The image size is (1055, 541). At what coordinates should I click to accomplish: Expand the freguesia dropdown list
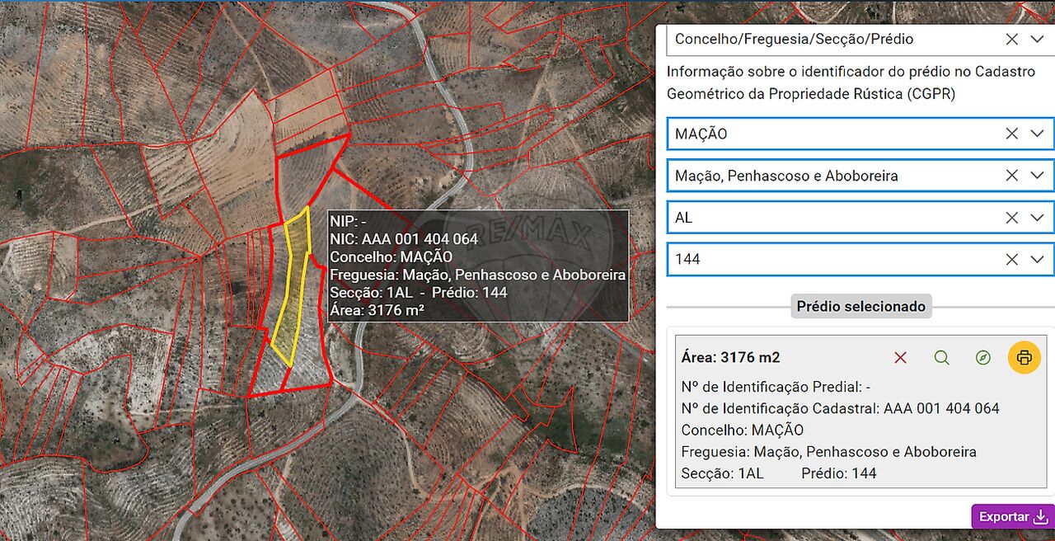click(x=1037, y=176)
